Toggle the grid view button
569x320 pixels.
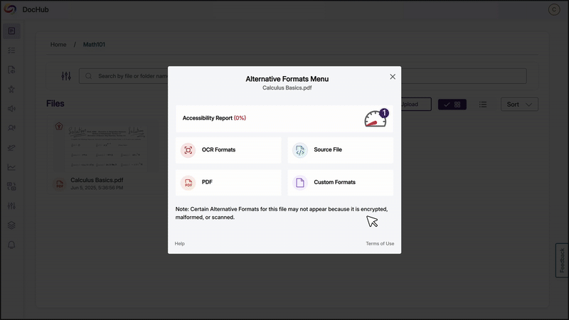pyautogui.click(x=452, y=105)
